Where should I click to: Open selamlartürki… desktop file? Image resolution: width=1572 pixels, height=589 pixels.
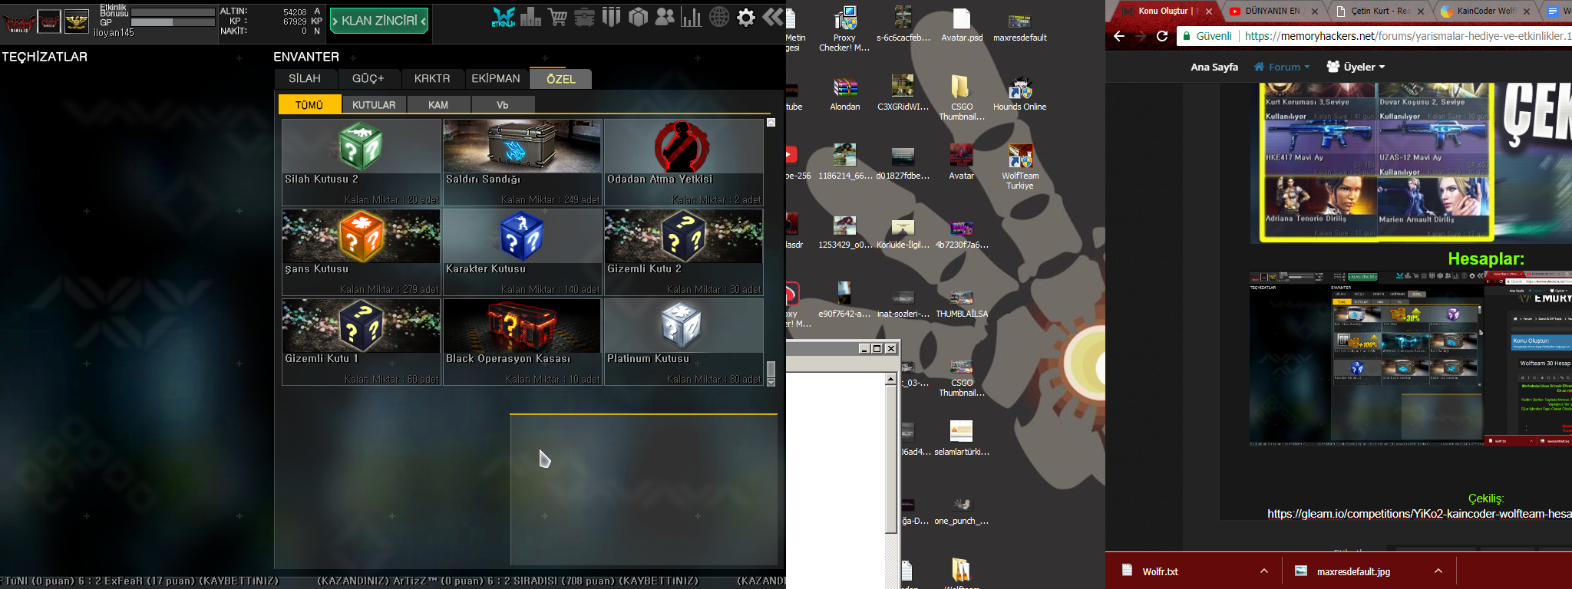click(962, 439)
